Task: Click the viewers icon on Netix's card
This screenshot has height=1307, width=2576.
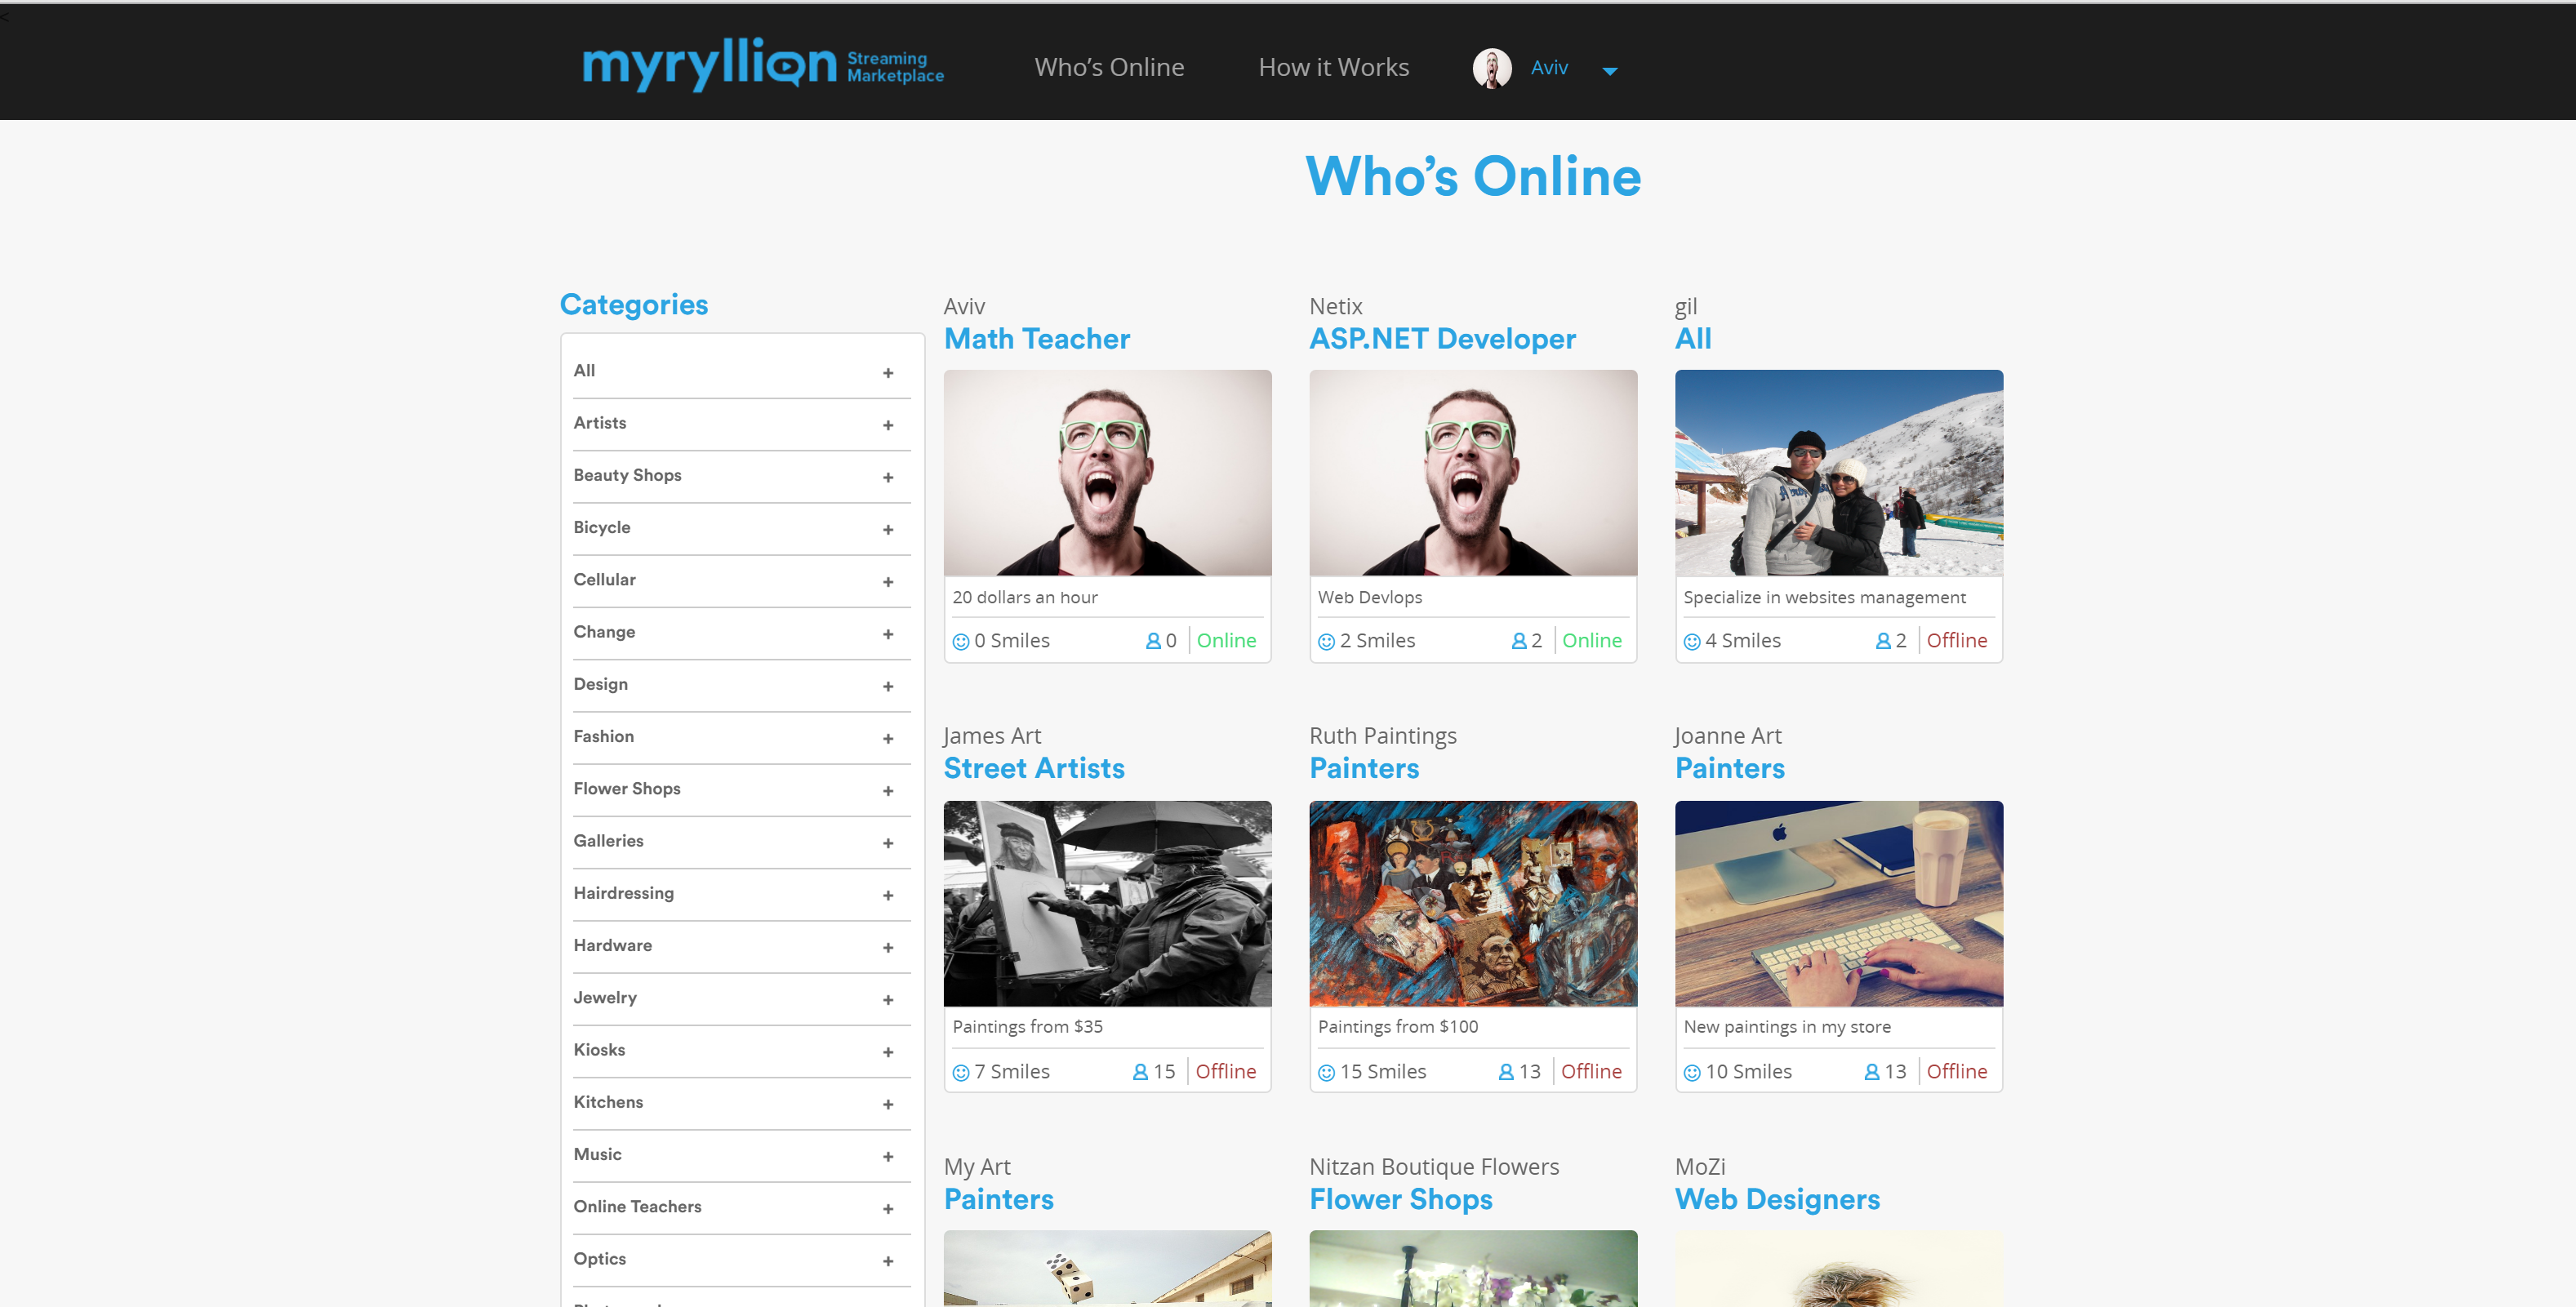Action: [1519, 640]
